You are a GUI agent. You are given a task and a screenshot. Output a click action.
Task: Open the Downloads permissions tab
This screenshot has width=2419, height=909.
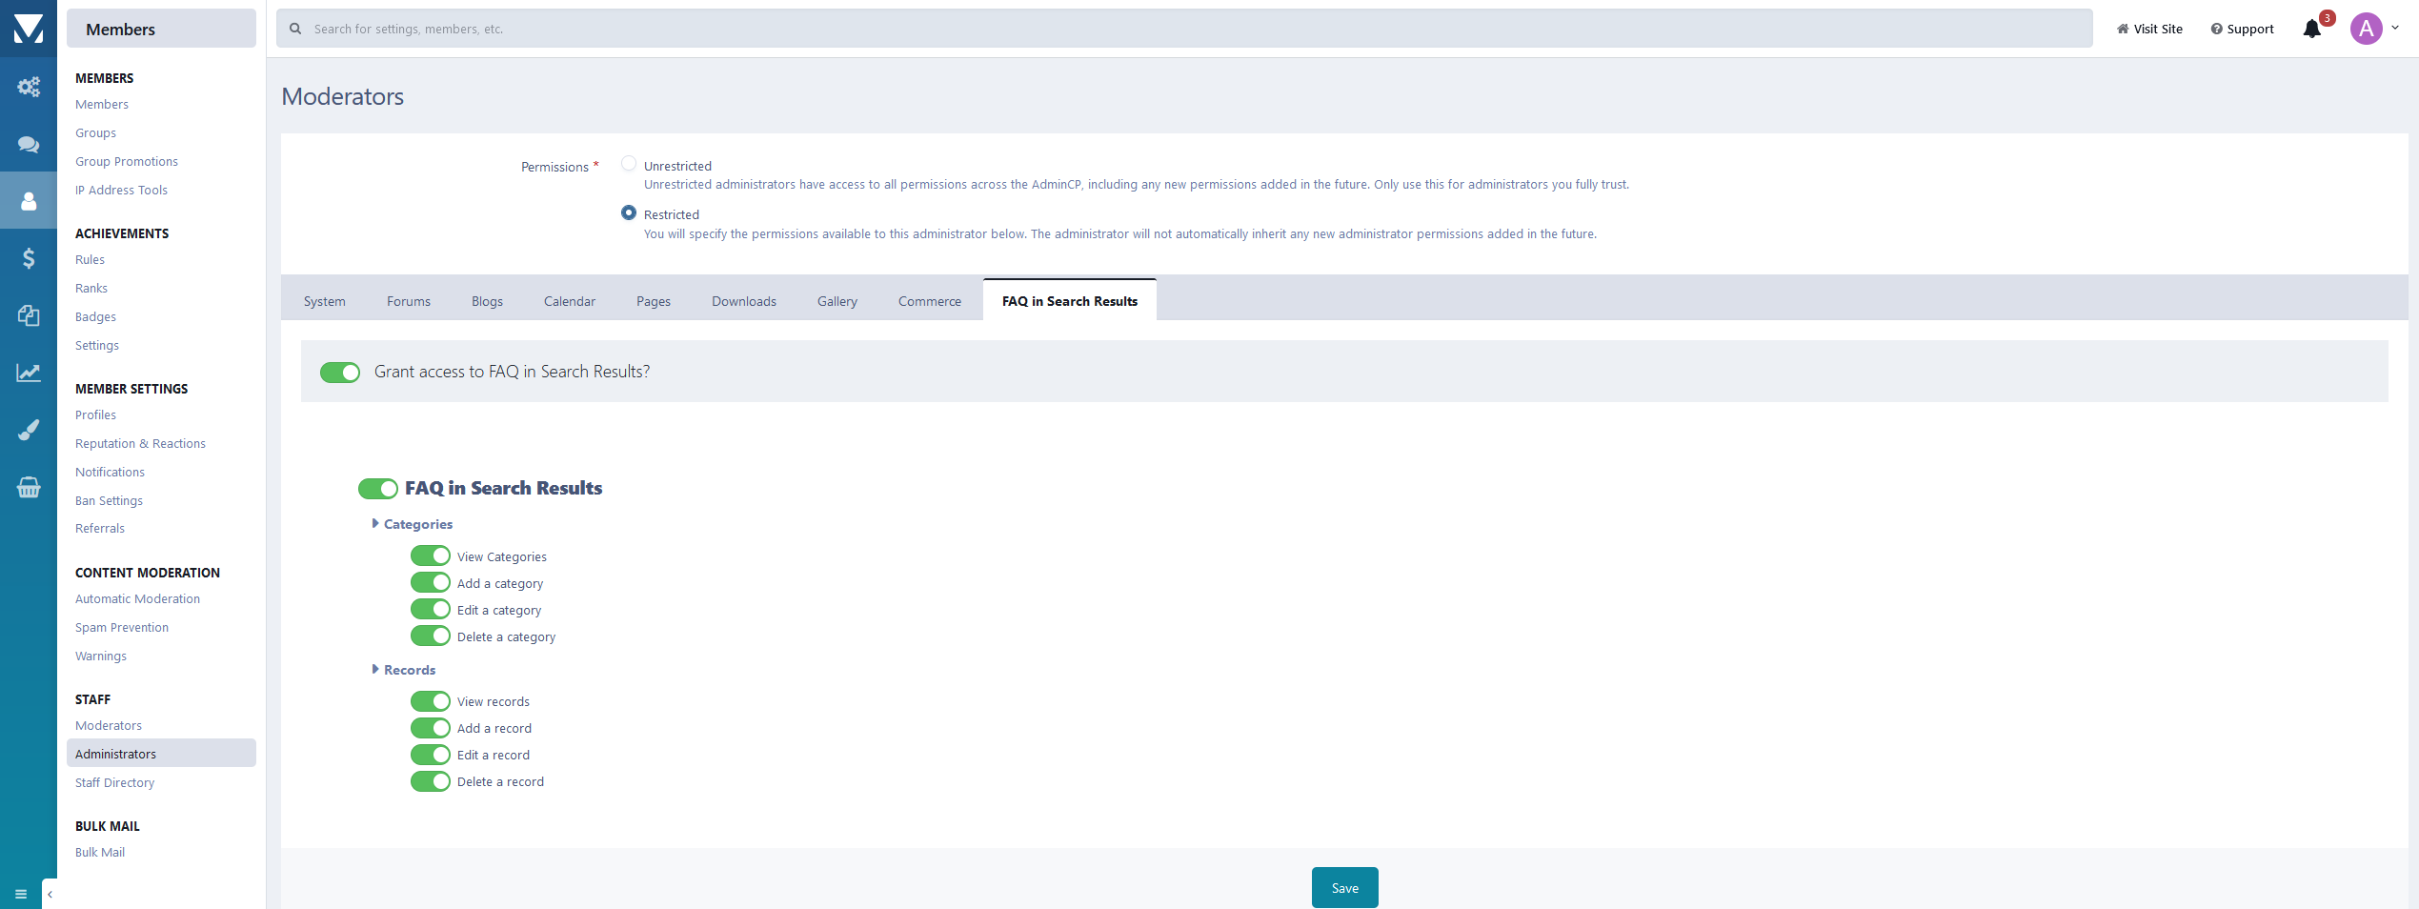click(x=743, y=300)
